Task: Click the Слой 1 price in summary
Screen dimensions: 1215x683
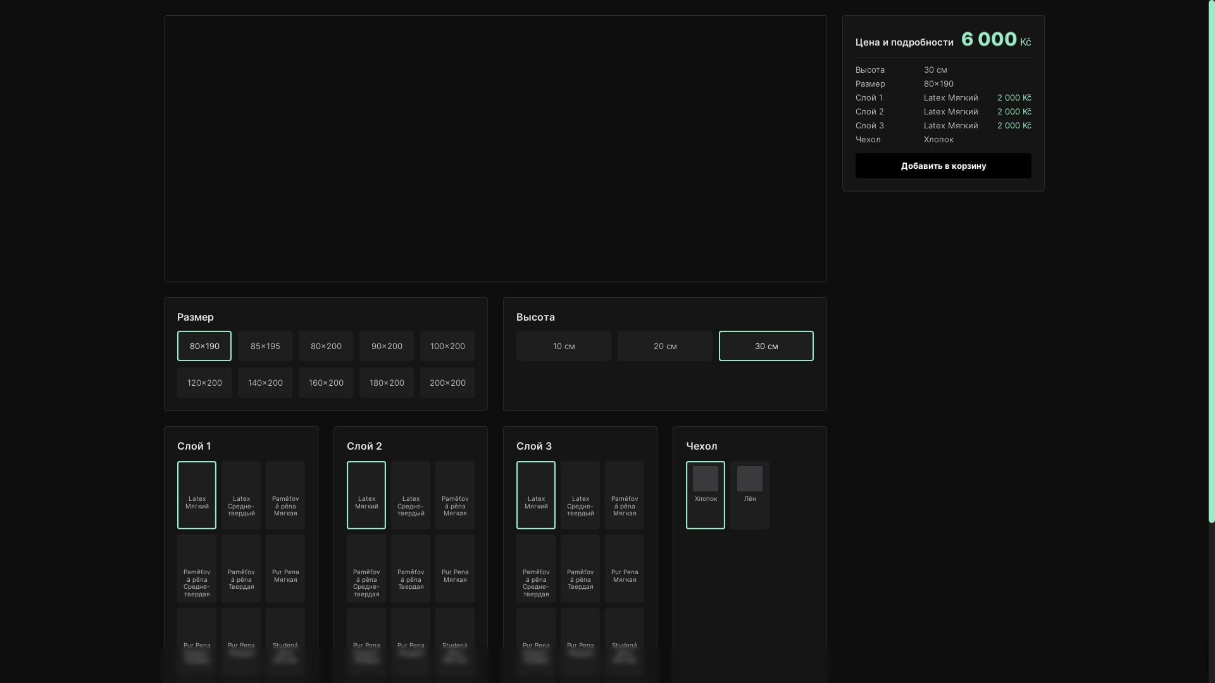Action: click(1014, 97)
